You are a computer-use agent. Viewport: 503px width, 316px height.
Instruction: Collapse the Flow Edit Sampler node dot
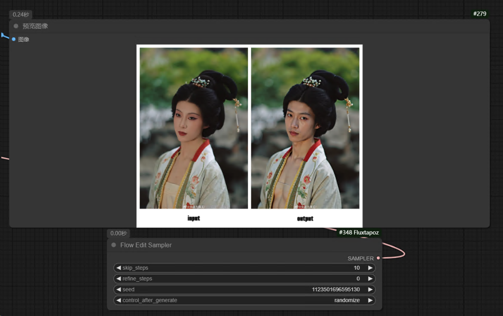pos(114,245)
